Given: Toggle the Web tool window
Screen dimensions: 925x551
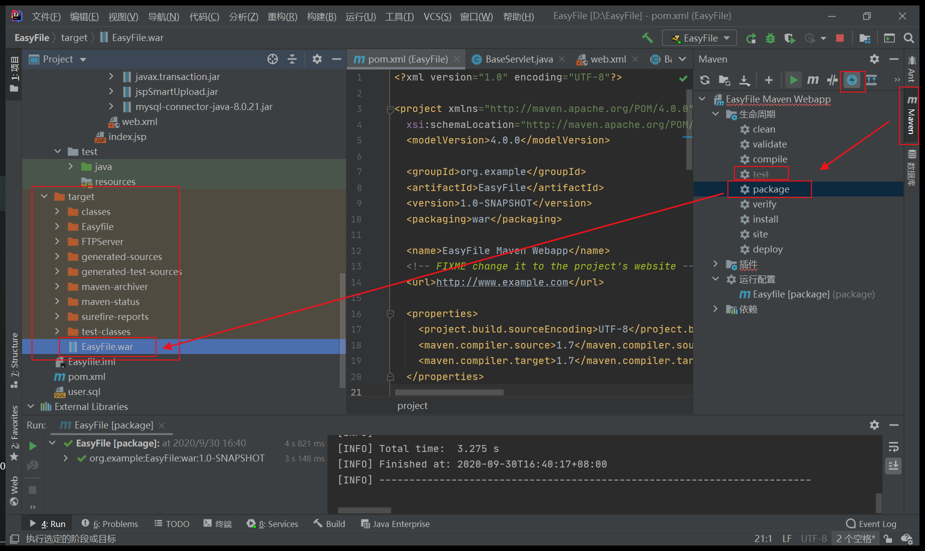Looking at the screenshot, I should pyautogui.click(x=14, y=491).
